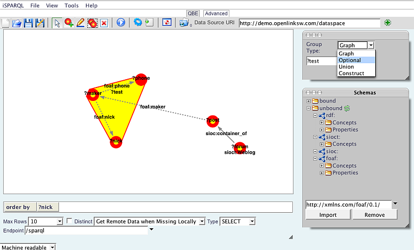The image size is (414, 250).
Task: Choose Construct from Group Type list
Action: (356, 73)
